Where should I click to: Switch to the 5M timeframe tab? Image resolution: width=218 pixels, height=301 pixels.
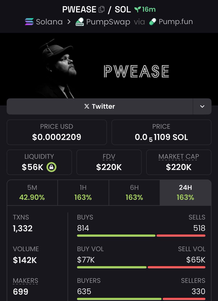[32, 192]
